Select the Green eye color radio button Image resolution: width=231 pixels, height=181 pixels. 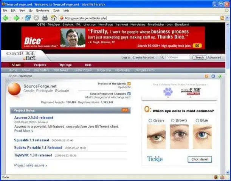pyautogui.click(x=150, y=120)
